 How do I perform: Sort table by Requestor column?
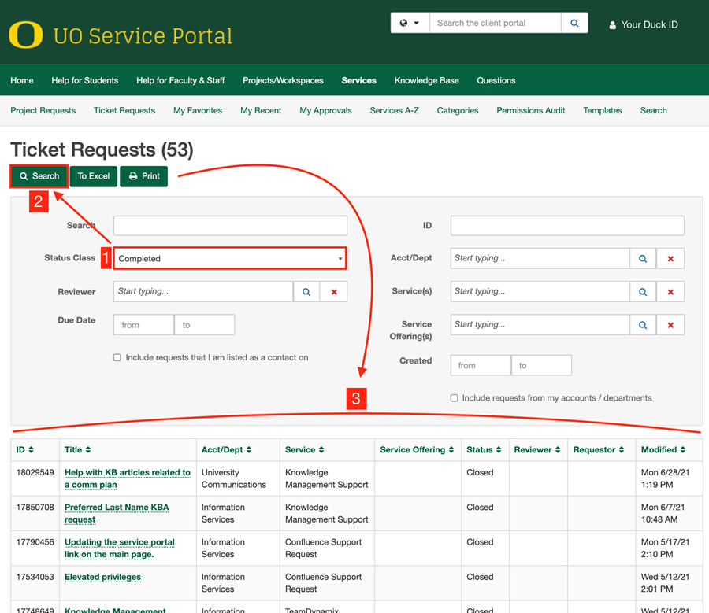click(598, 450)
